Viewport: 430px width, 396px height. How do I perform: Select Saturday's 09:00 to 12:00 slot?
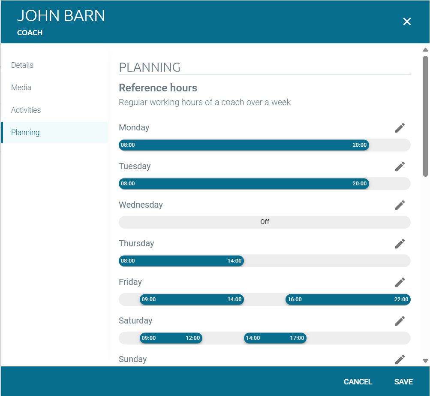click(x=171, y=338)
